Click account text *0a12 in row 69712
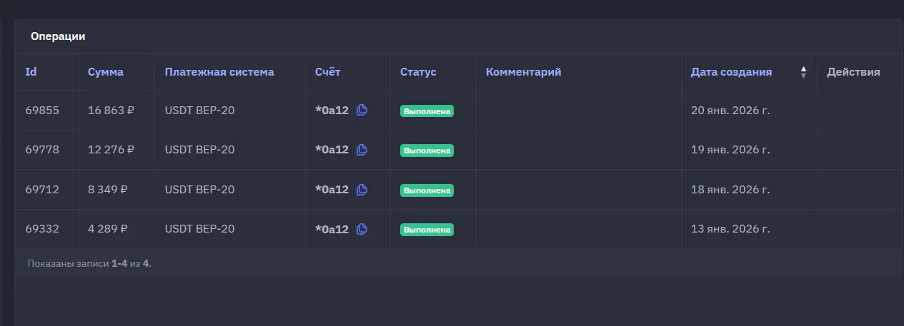904x326 pixels. (x=332, y=190)
